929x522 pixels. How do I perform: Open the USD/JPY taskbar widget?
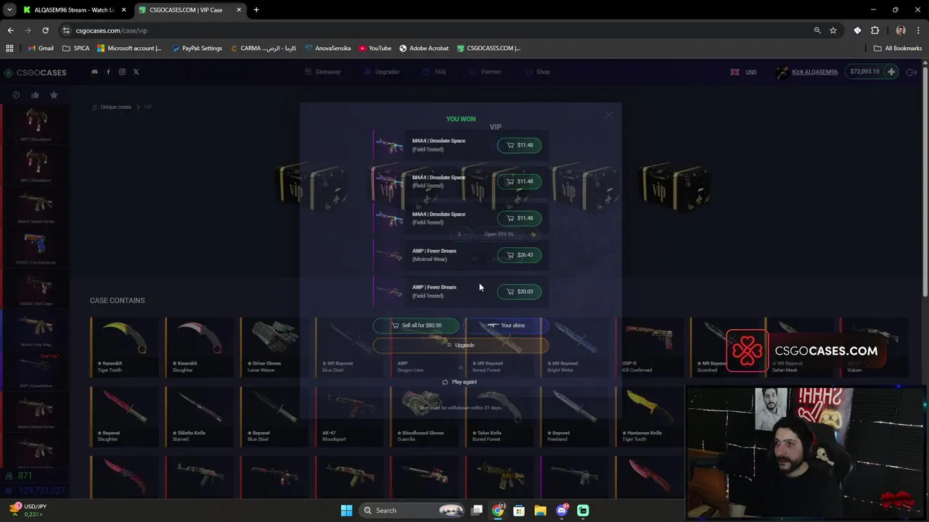pyautogui.click(x=29, y=510)
